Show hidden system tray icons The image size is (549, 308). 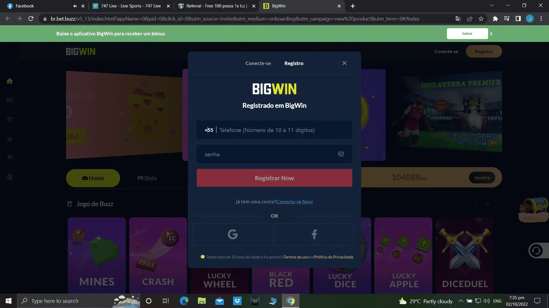(461, 301)
